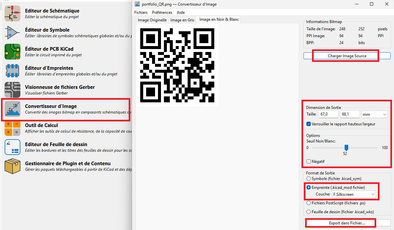Viewport: 394px width, 230px height.
Task: Click the Éditeur de PCB KiCad title text
Action: (49, 49)
